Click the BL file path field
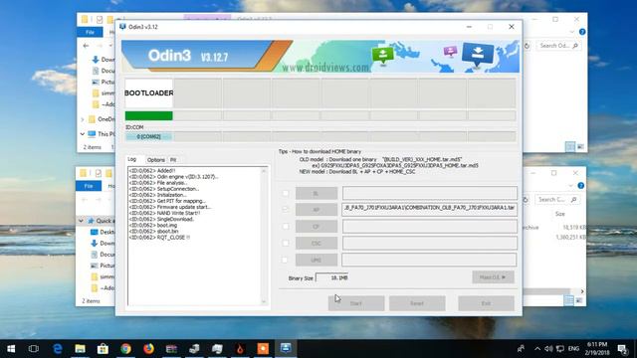The width and height of the screenshot is (637, 358). 429,193
